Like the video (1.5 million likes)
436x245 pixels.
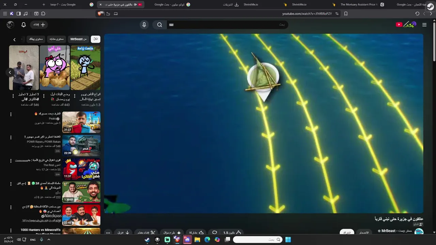tap(232, 233)
